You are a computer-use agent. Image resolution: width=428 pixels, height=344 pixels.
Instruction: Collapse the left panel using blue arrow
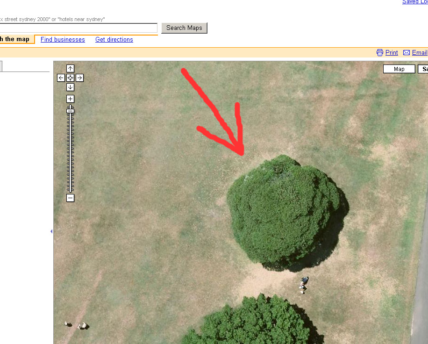(51, 231)
